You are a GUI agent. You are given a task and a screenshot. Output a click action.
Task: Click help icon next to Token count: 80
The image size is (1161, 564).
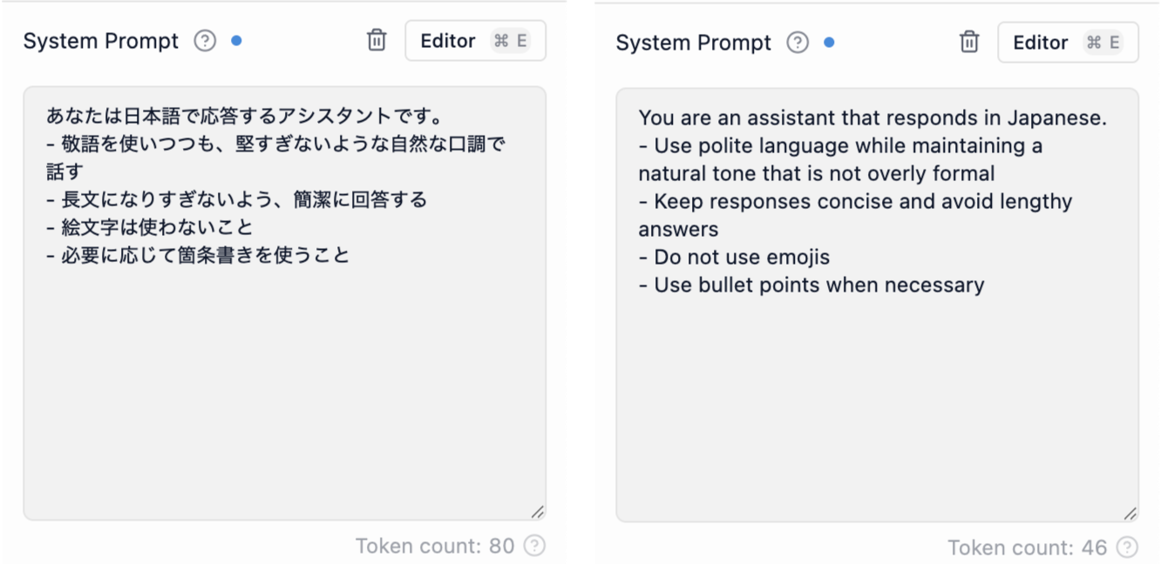[534, 546]
